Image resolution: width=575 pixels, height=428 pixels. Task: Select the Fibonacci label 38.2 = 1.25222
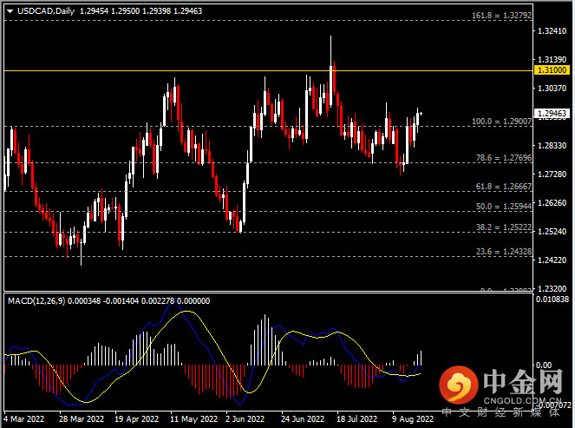[504, 227]
